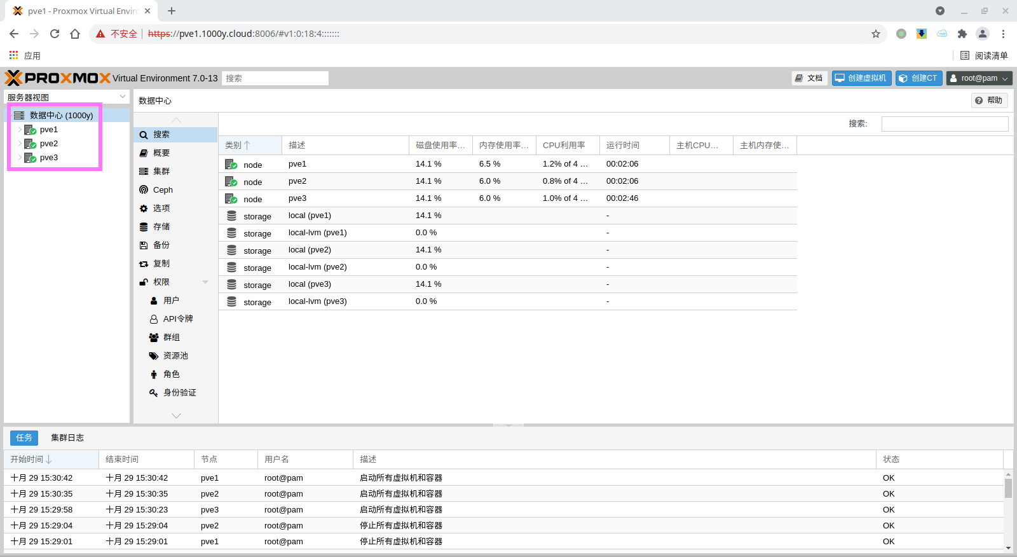Click the top search field beside the Proxmox logo
Viewport: 1017px width, 557px height.
pyautogui.click(x=275, y=78)
